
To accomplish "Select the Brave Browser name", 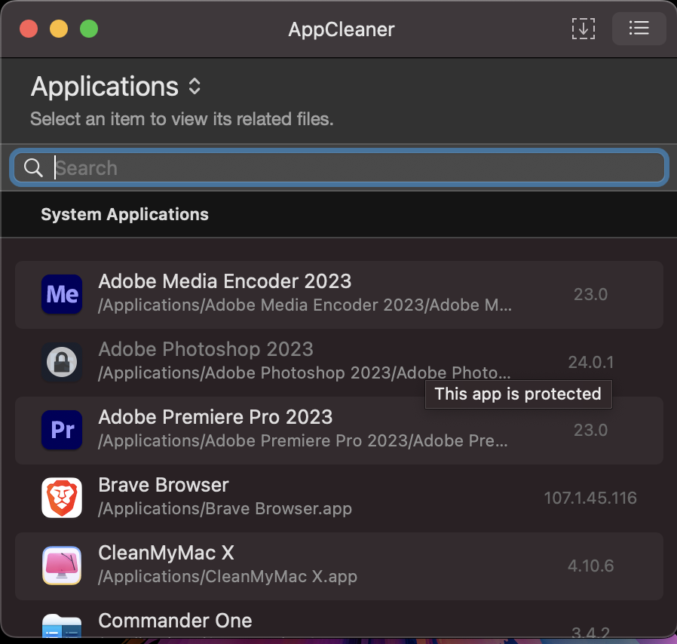I will pyautogui.click(x=164, y=485).
